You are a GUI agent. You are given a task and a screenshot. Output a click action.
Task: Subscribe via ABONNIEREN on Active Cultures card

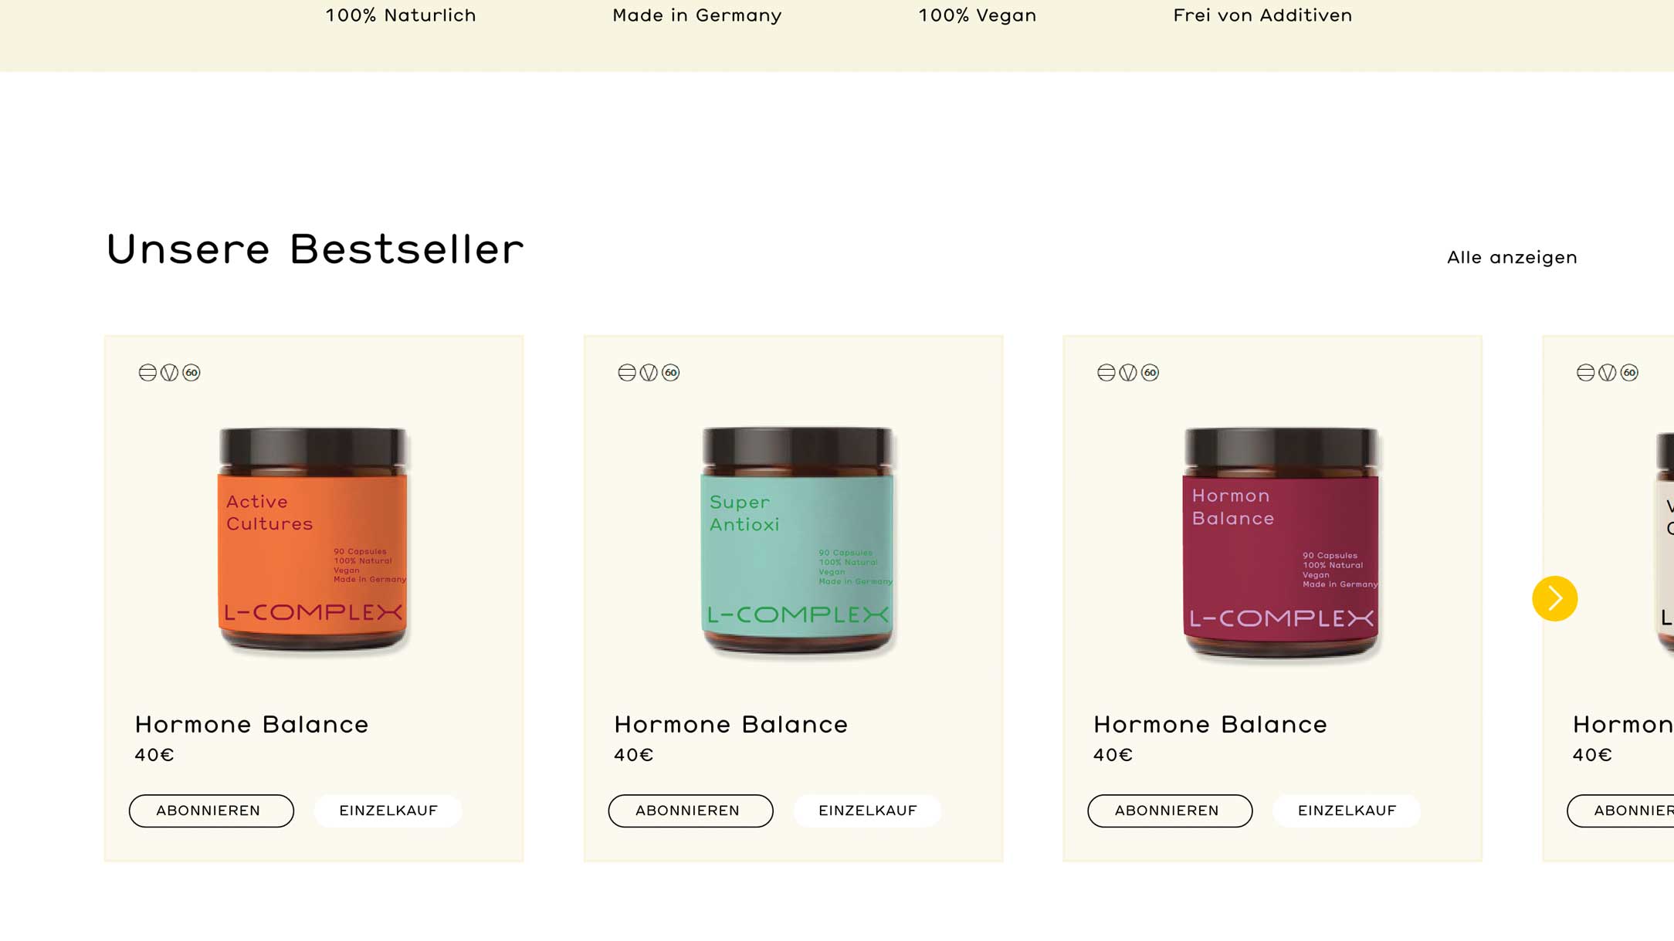211,811
